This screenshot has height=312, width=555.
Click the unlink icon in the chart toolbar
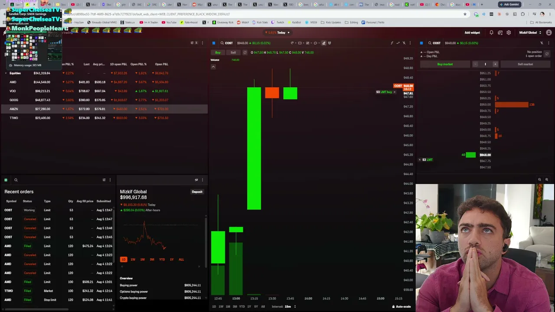404,43
